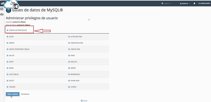211x102 pixels.
Task: Click the 'Administrar privilegios de usuario' heading
Action: click(x=32, y=18)
